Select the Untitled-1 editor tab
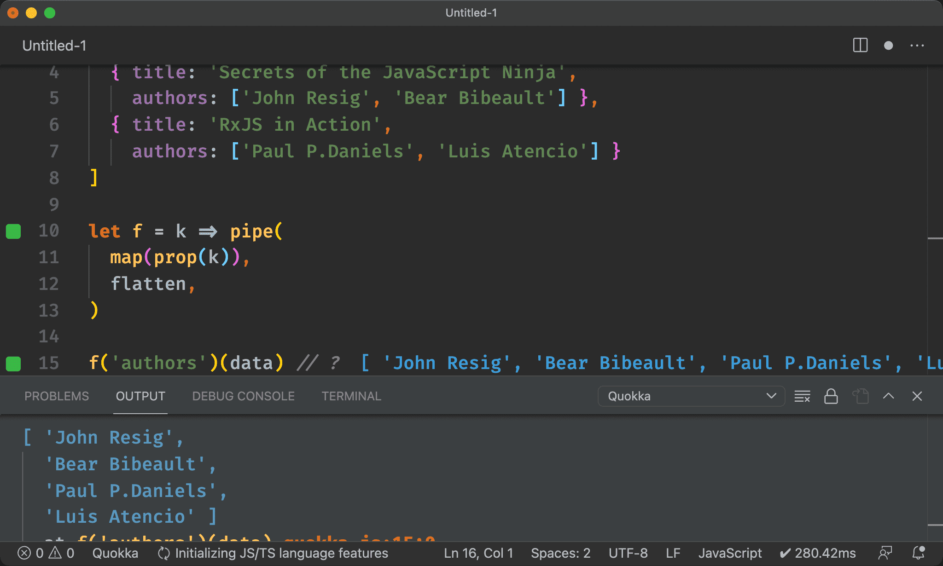The height and width of the screenshot is (566, 943). [54, 46]
